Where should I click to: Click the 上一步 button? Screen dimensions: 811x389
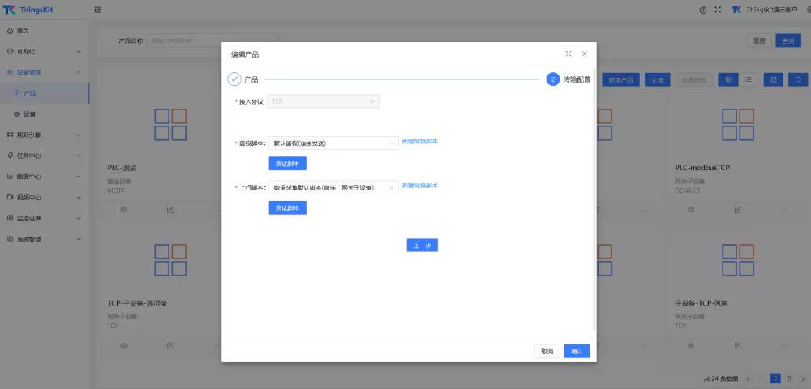[x=422, y=246]
